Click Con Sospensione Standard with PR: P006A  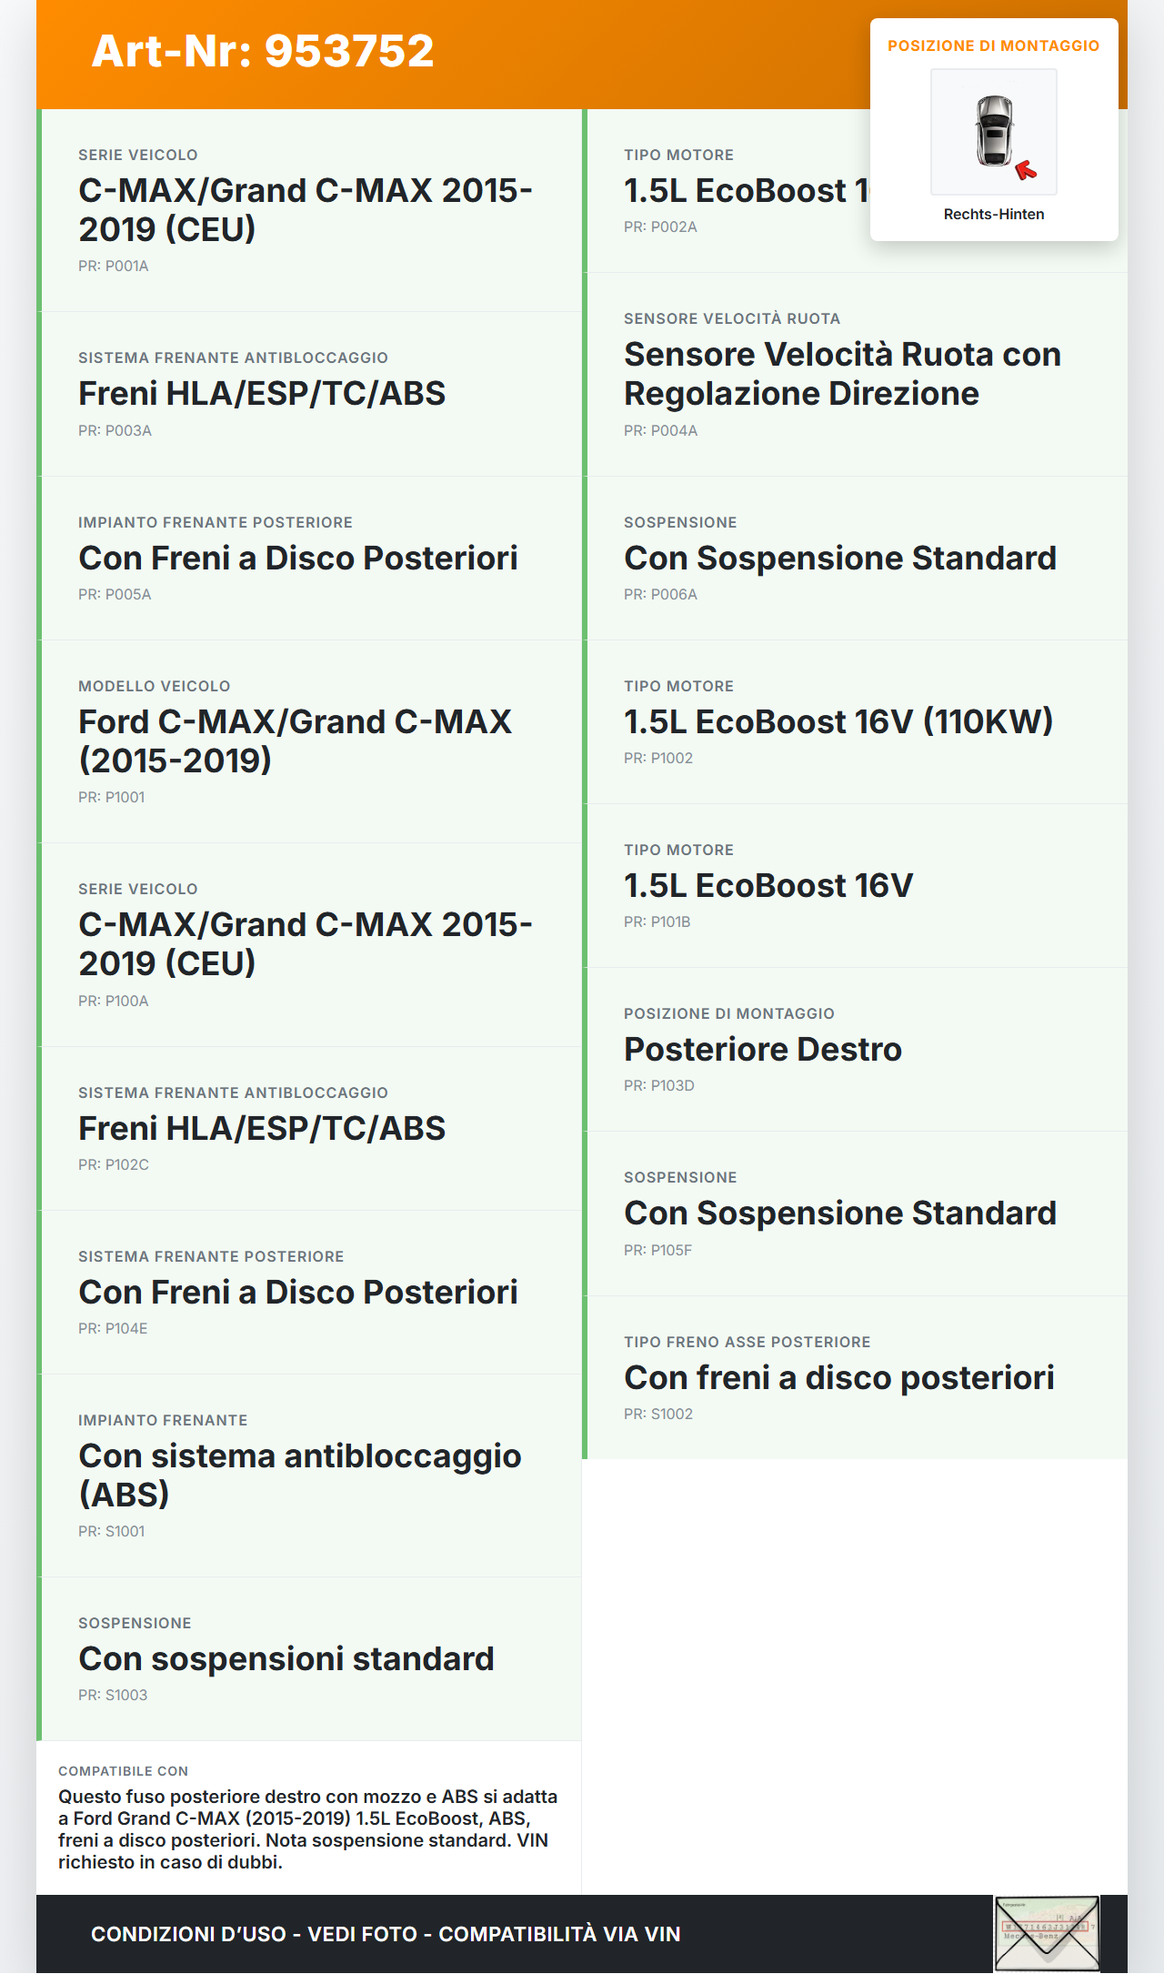[x=839, y=559]
